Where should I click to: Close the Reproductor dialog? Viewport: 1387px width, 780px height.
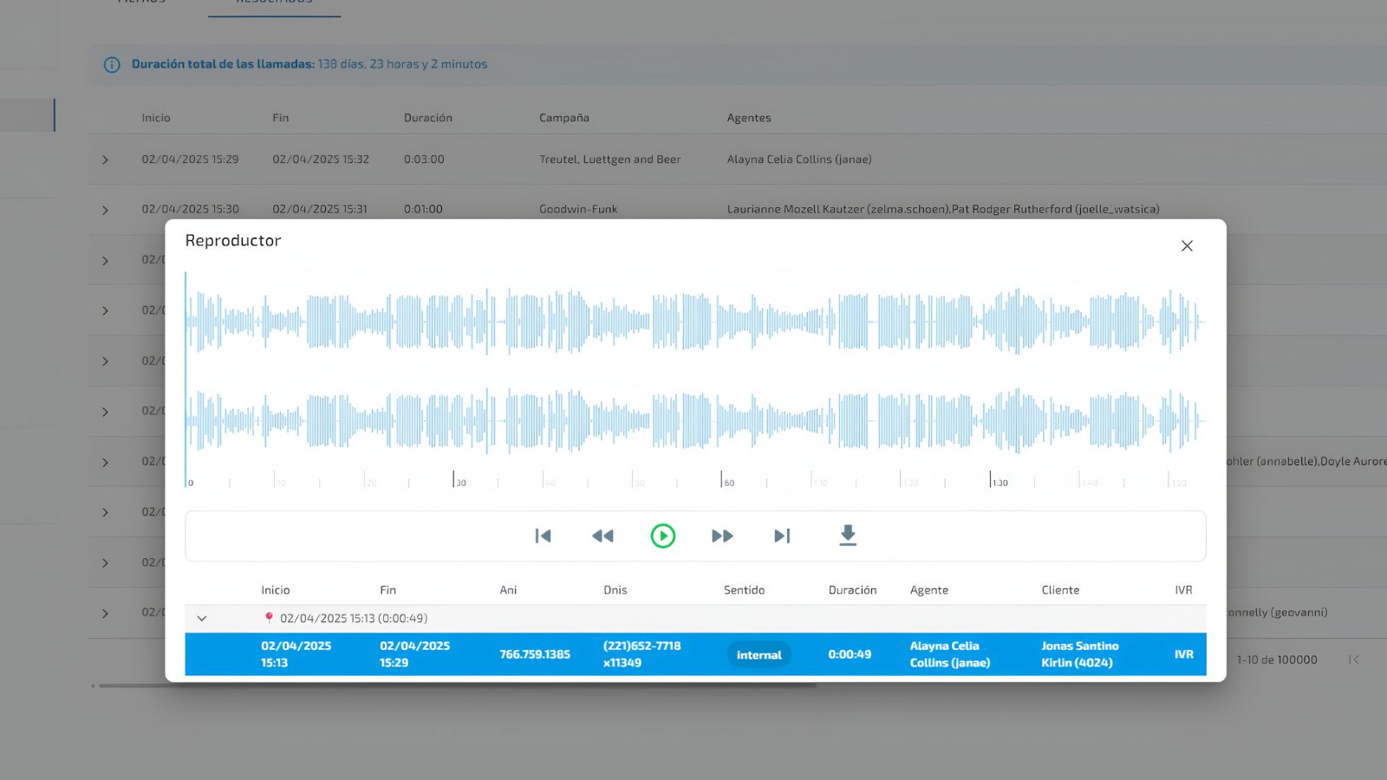[1187, 246]
